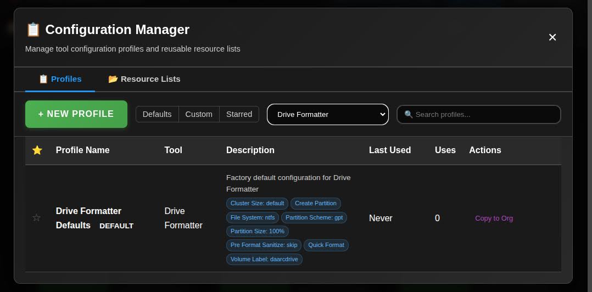Filter profiles by Starred
This screenshot has height=292, width=592.
pyautogui.click(x=239, y=114)
